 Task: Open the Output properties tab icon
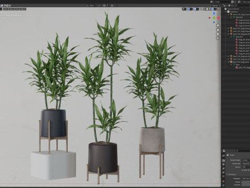tap(223, 164)
